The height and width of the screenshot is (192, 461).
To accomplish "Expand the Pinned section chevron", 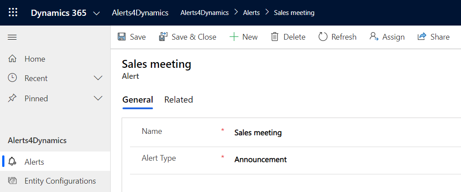I will pyautogui.click(x=98, y=99).
